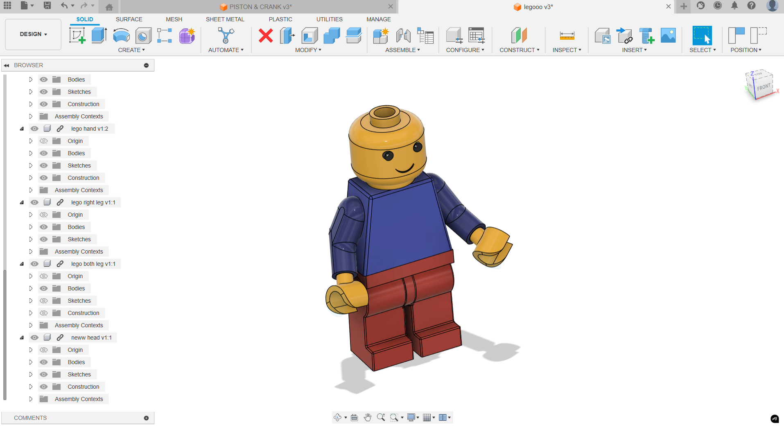The width and height of the screenshot is (784, 426).
Task: Click the Zoom magnifier tool
Action: tap(381, 417)
